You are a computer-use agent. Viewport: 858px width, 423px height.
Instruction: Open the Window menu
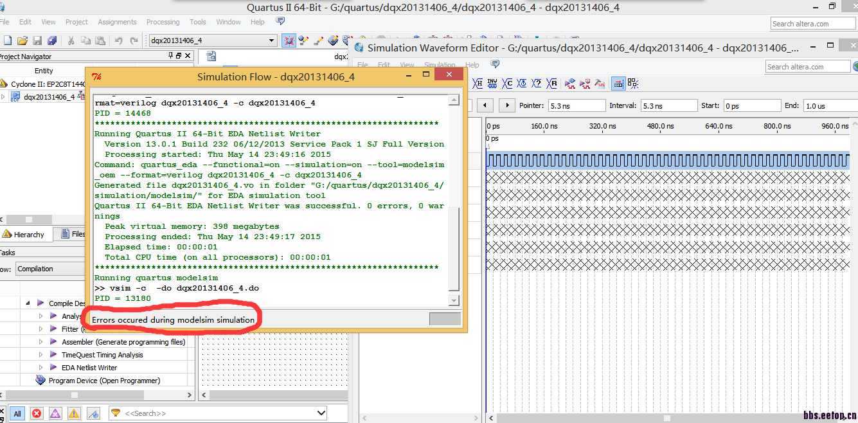pos(228,22)
